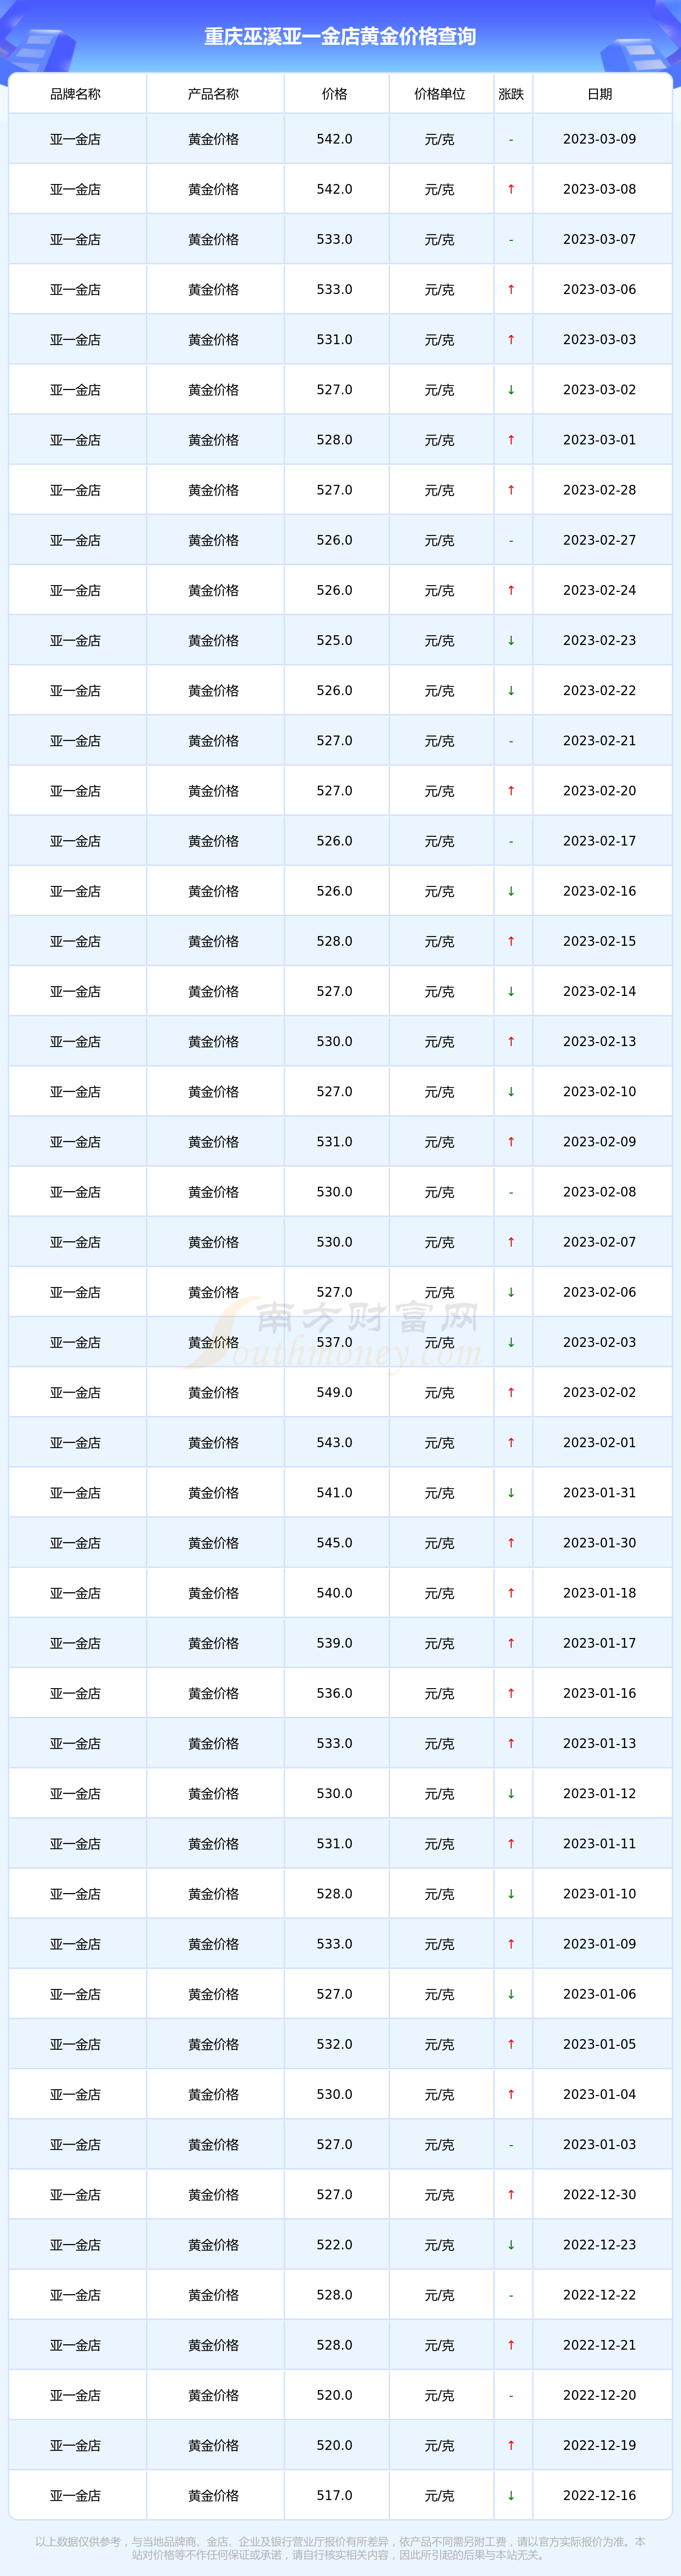Click the price 533.0 in the 2023-01-13 row
Viewport: 681px width, 2576px height.
pyautogui.click(x=335, y=1743)
